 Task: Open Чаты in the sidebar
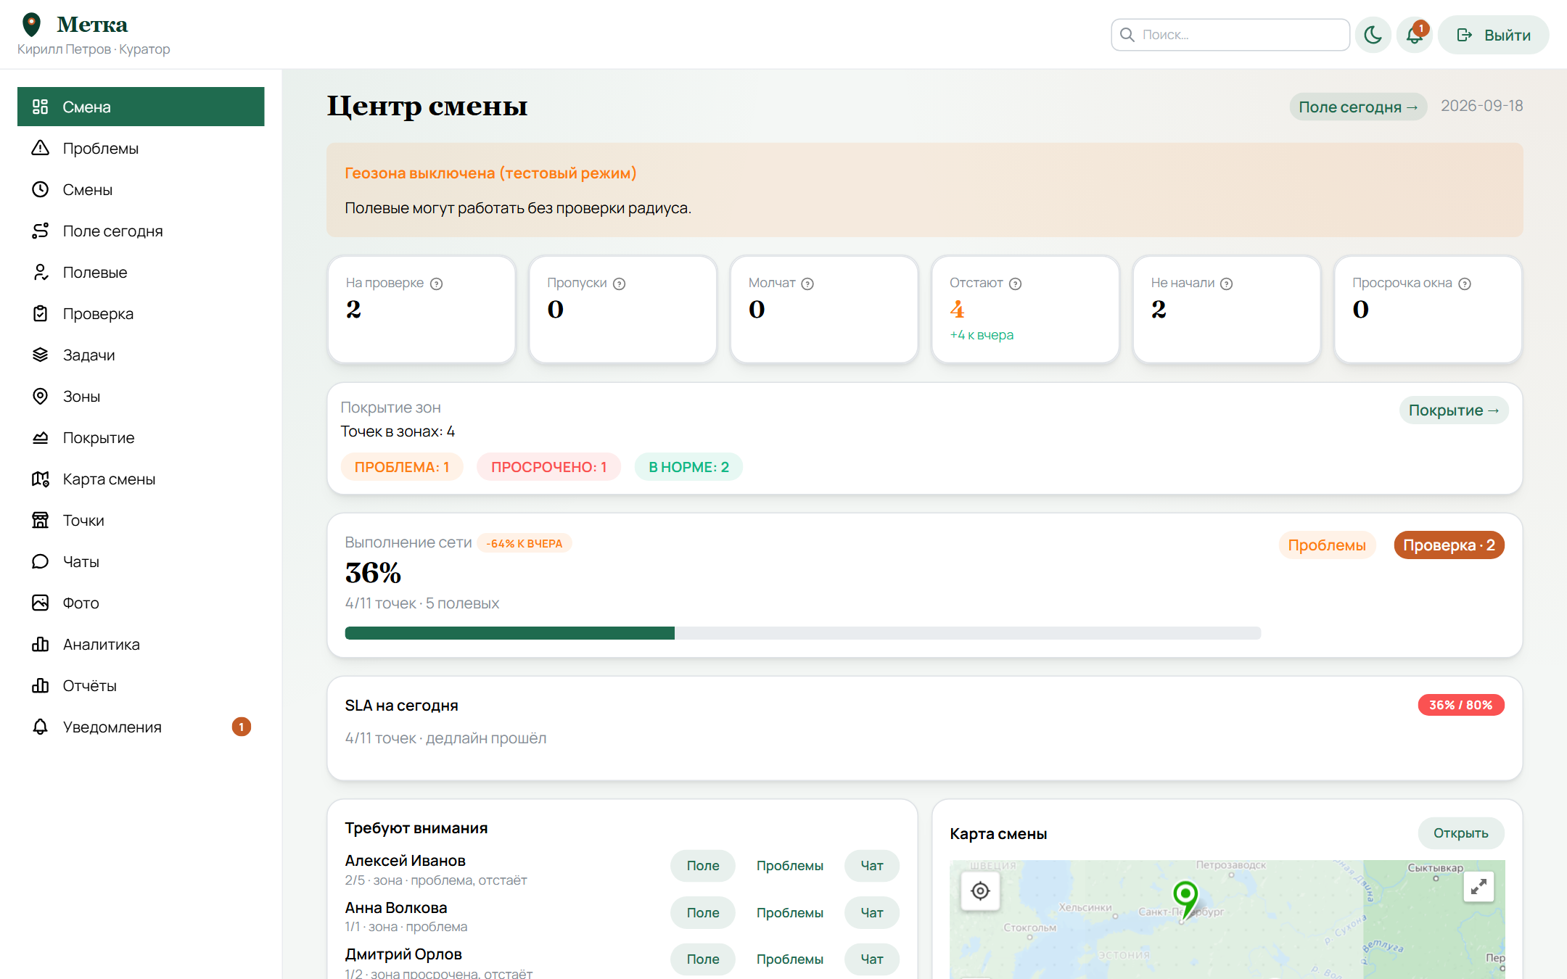(x=141, y=561)
